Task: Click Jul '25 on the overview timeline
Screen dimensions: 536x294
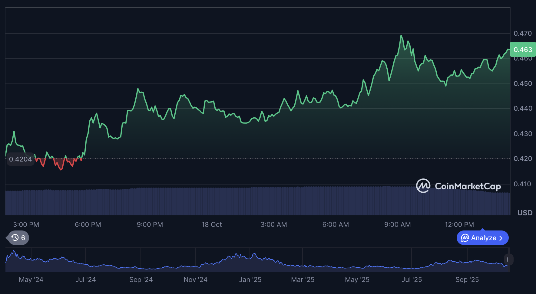Action: click(x=412, y=279)
